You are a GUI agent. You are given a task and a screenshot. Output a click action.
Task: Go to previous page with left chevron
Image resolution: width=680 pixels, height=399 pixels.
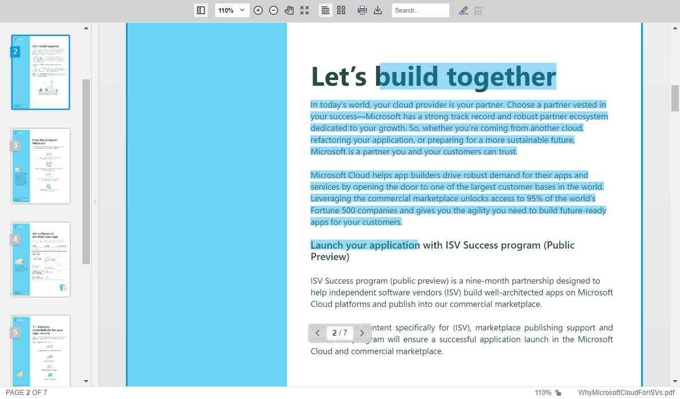tap(318, 333)
